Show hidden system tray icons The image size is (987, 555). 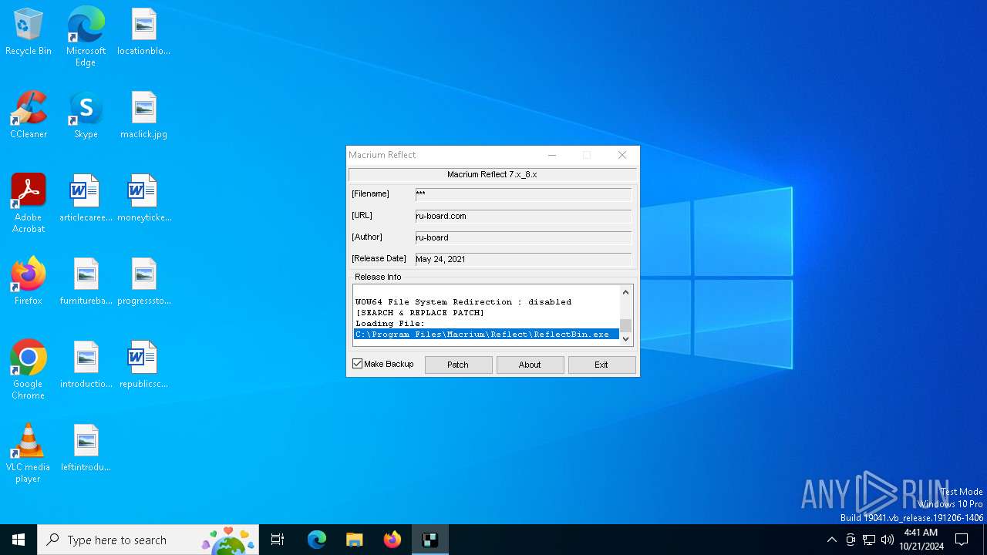point(831,540)
